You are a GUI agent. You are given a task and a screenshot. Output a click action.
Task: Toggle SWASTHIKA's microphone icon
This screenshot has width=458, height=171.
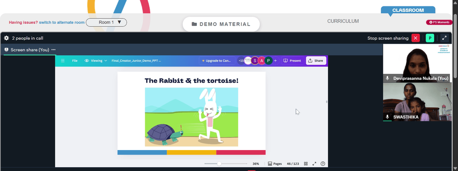[x=387, y=117]
